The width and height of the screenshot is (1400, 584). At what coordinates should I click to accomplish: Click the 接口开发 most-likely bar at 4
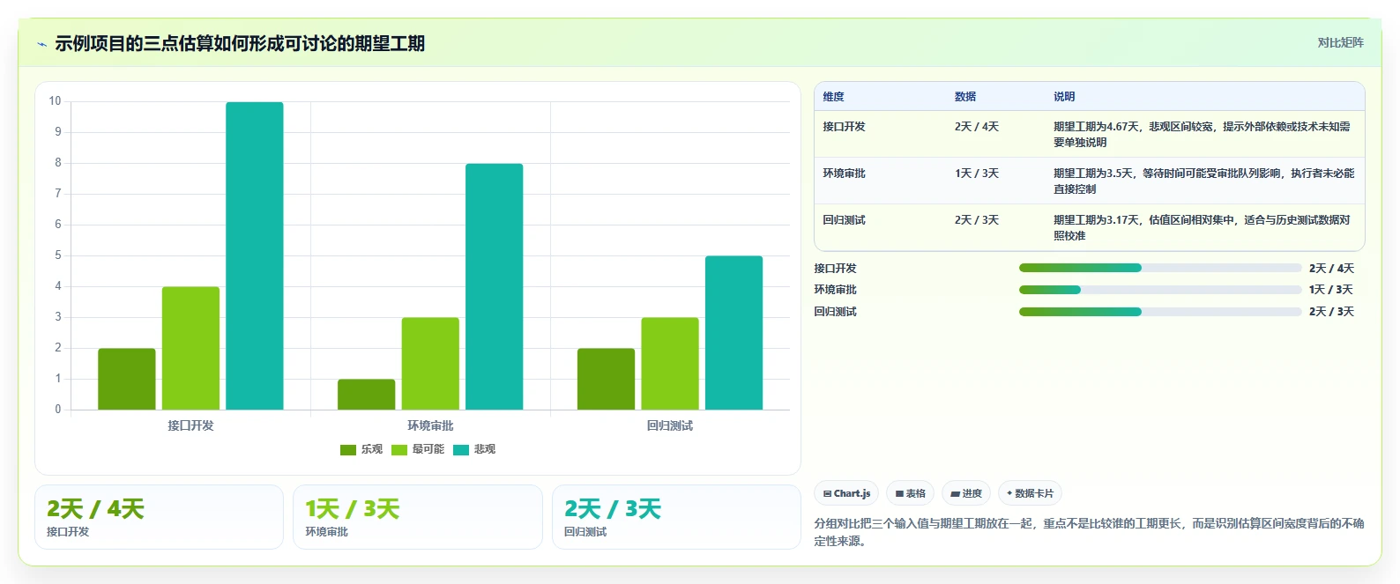click(x=190, y=348)
